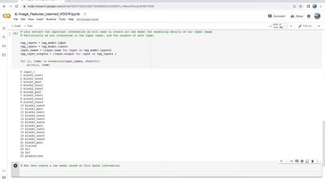Go forward in the browser
Image resolution: width=325 pixels, height=183 pixels.
[x=10, y=6]
